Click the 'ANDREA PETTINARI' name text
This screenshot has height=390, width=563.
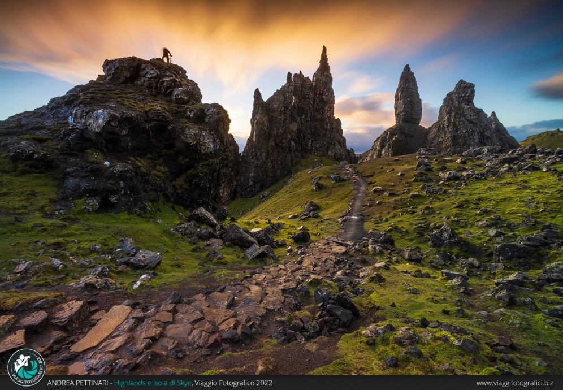tap(77, 383)
